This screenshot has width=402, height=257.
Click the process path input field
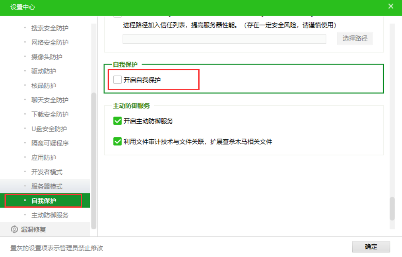[x=224, y=39]
